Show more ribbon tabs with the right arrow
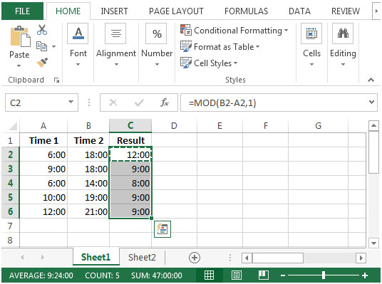 376,11
